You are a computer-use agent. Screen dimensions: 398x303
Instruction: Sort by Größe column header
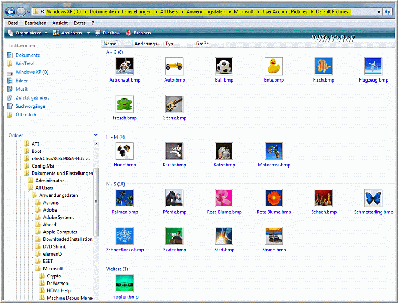point(209,44)
